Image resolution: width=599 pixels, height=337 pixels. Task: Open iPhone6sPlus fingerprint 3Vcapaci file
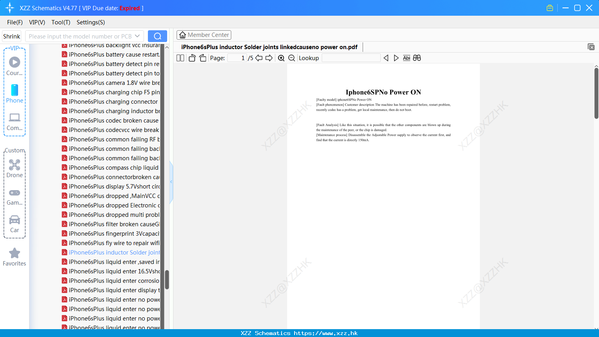point(111,234)
